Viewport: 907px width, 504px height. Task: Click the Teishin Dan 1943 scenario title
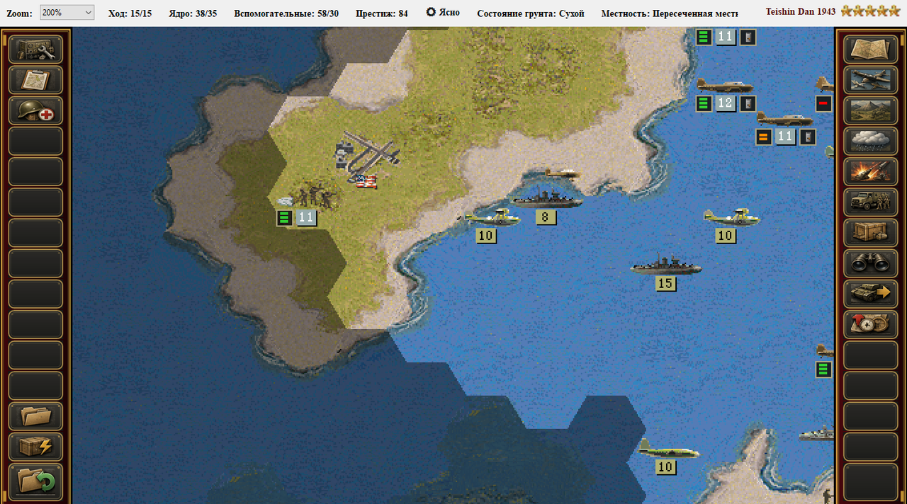click(801, 11)
